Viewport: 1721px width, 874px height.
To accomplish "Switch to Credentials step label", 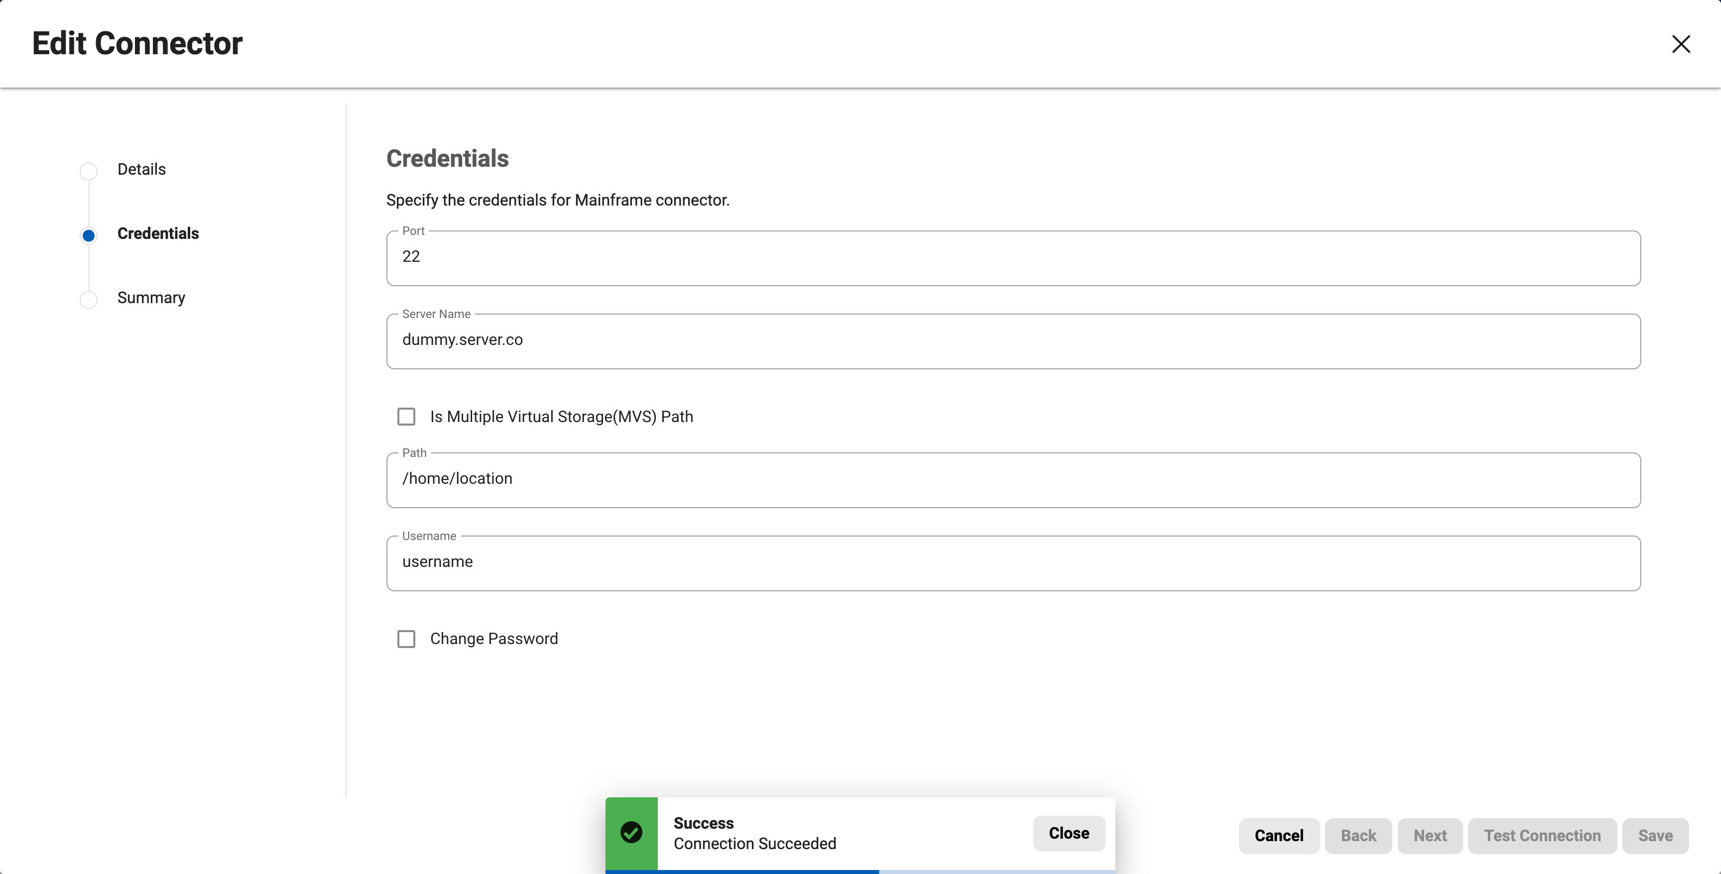I will coord(158,234).
